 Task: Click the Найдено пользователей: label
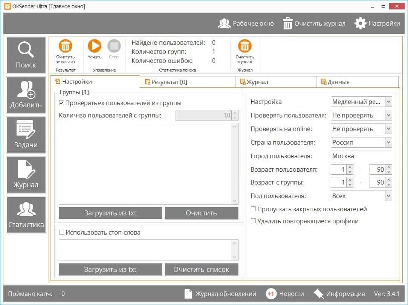click(x=168, y=43)
